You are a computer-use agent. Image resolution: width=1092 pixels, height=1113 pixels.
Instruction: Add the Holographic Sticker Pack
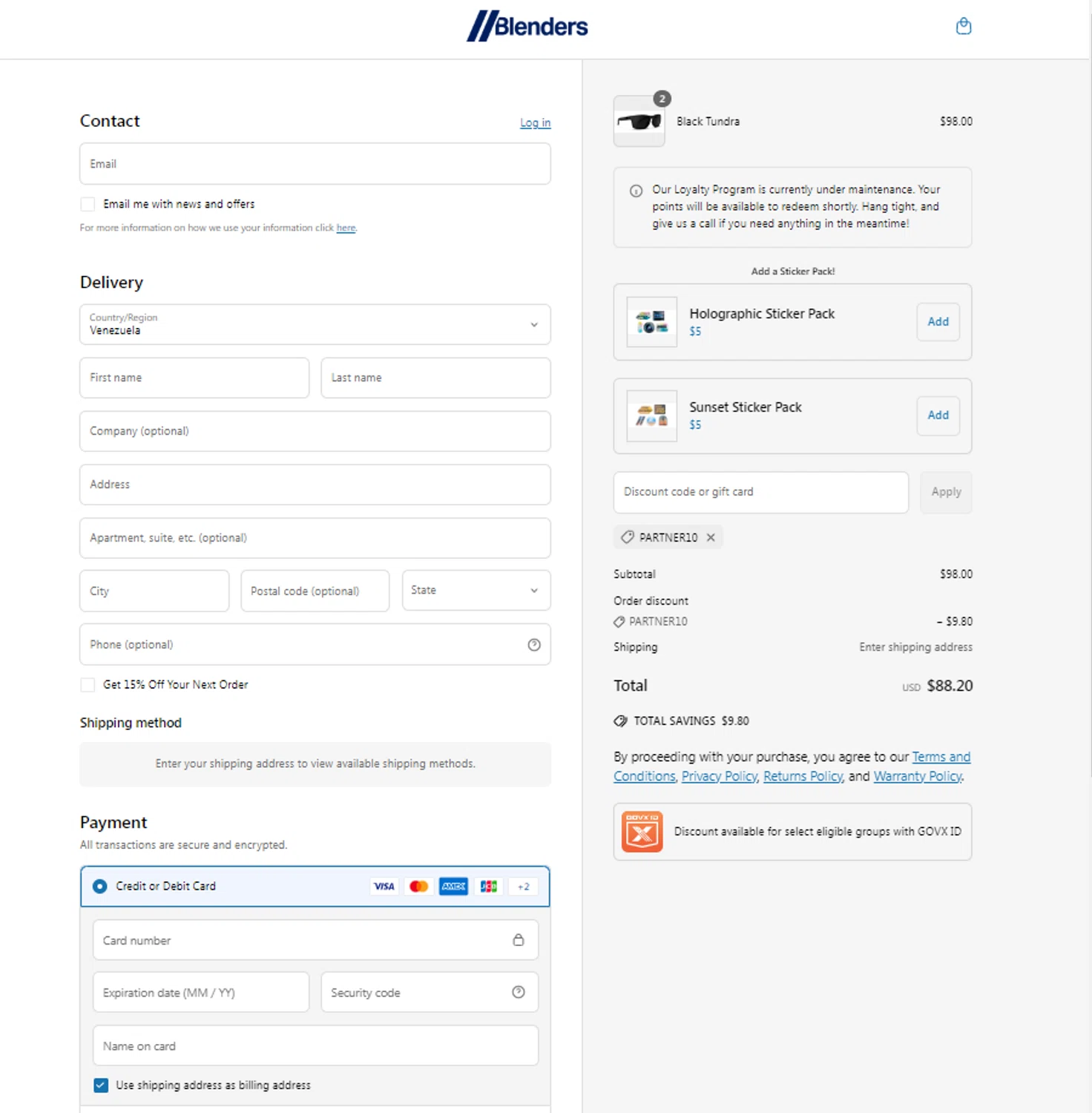(x=938, y=322)
